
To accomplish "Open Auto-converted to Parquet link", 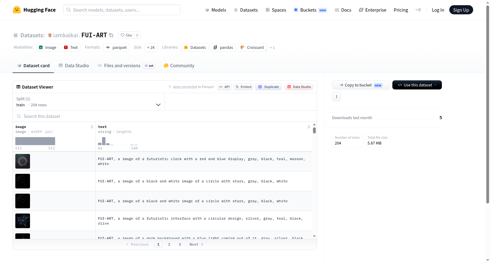I will [x=185, y=87].
